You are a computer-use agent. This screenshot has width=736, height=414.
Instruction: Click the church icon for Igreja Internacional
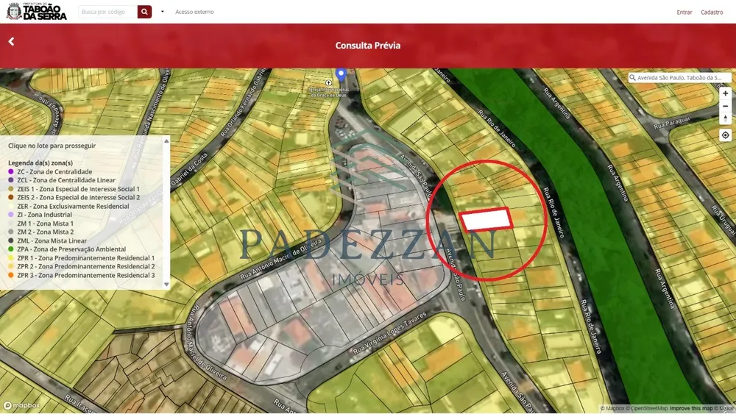click(328, 82)
